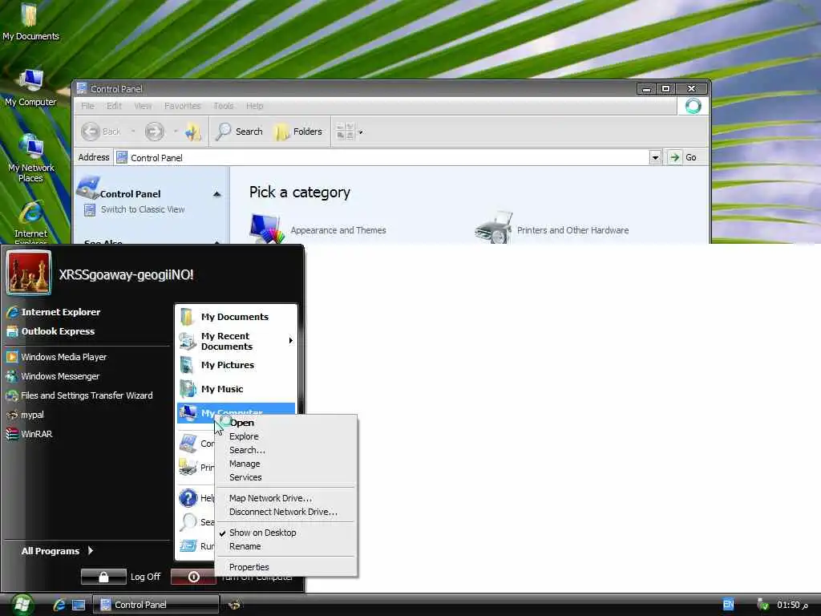Open the Favorites menu
Screen dimensions: 821x616
(x=182, y=106)
